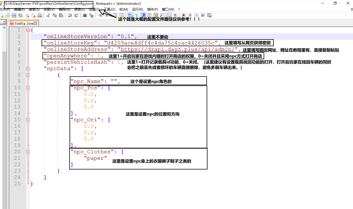This screenshot has width=353, height=209.
Task: Start macro recording with the red dot icon
Action: point(183,15)
